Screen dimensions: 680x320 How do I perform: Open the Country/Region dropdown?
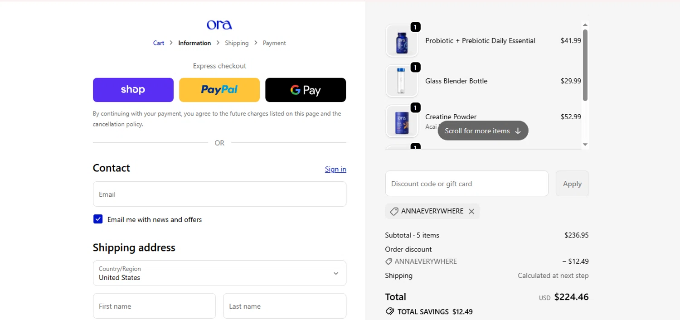click(x=219, y=273)
